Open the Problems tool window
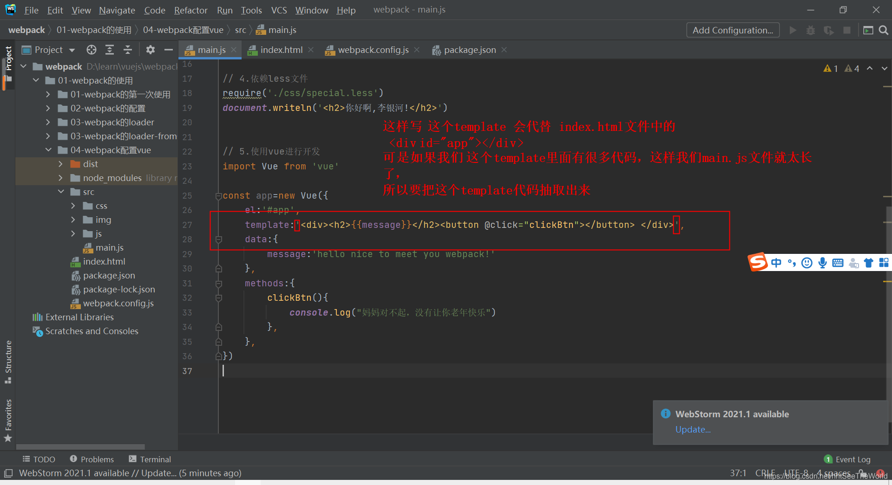The image size is (892, 485). [92, 459]
